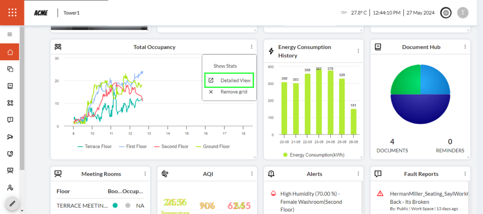483x214 pixels.
Task: Toggle Second Floor legend series
Action: [x=171, y=147]
